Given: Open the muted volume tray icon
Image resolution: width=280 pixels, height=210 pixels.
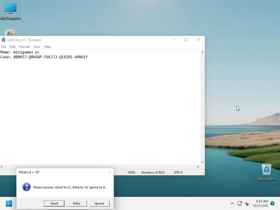Looking at the screenshot, I should click(x=247, y=203).
